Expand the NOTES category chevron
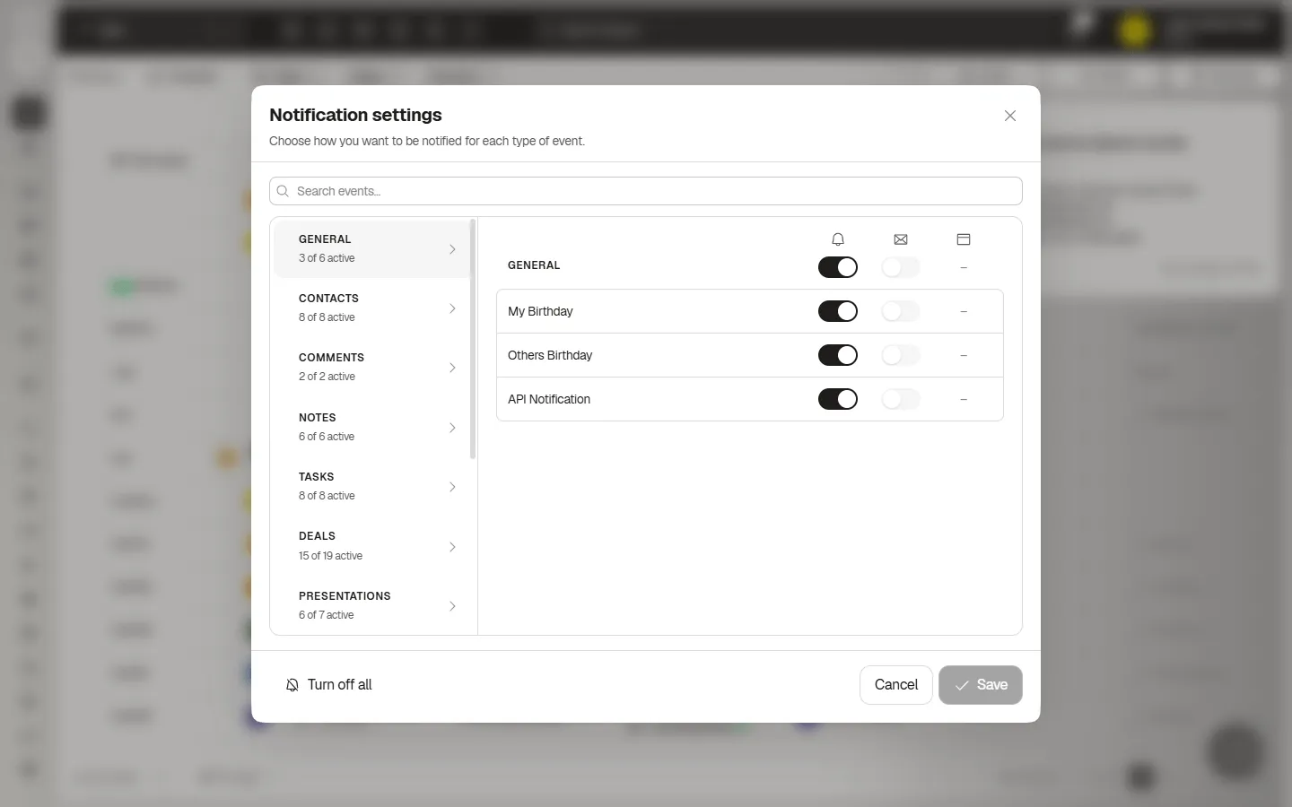Viewport: 1292px width, 807px height. tap(452, 428)
